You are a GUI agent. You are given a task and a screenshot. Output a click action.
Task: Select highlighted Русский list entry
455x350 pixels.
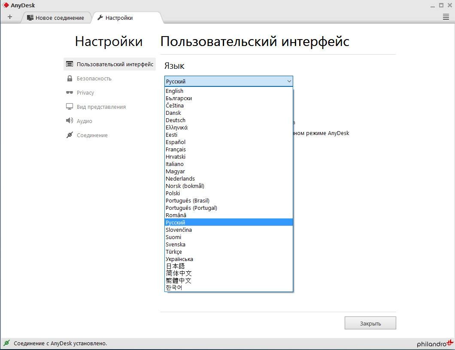(229, 222)
